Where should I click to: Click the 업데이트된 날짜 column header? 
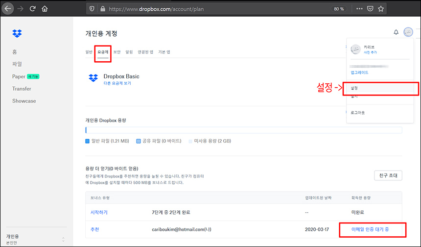[x=318, y=198]
